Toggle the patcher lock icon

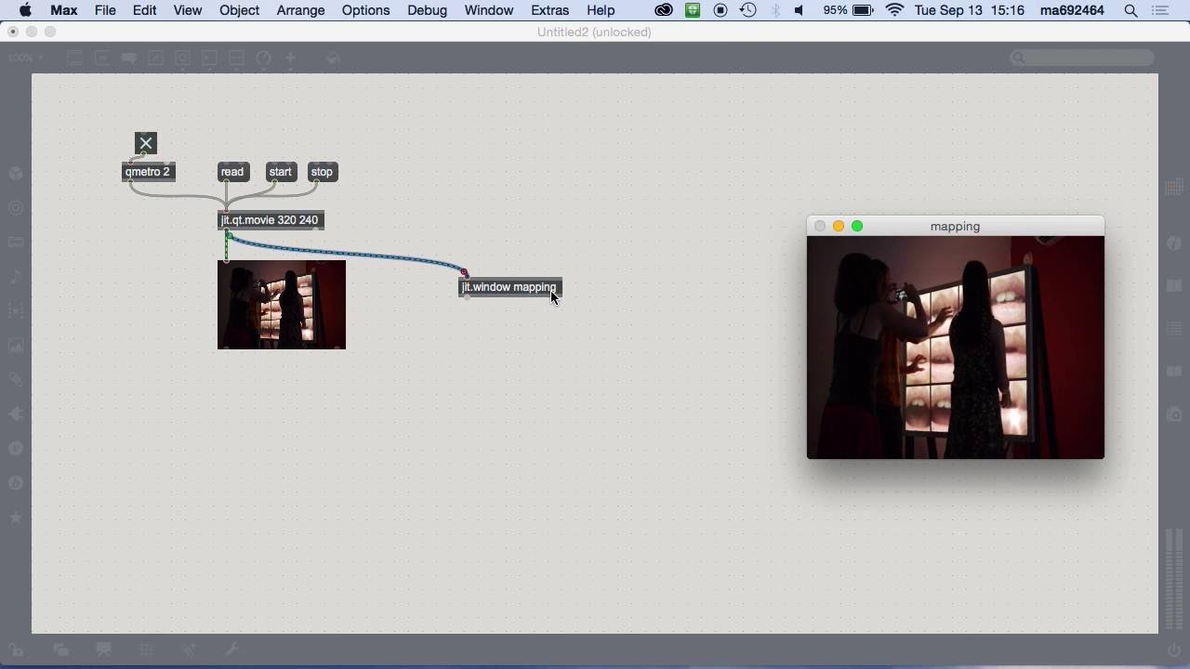(x=16, y=649)
